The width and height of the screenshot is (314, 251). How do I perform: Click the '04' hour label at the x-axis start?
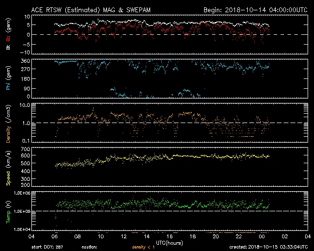click(31, 236)
